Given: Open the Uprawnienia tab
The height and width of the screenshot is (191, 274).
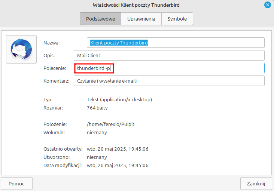Looking at the screenshot, I should pos(141,19).
